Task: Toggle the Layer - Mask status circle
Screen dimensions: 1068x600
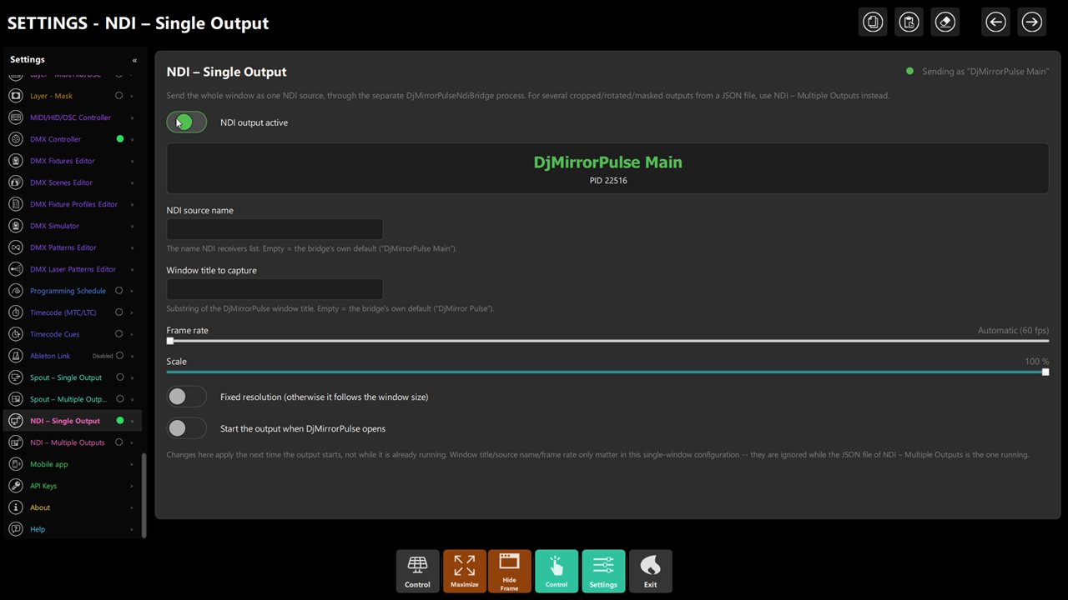Action: (119, 96)
